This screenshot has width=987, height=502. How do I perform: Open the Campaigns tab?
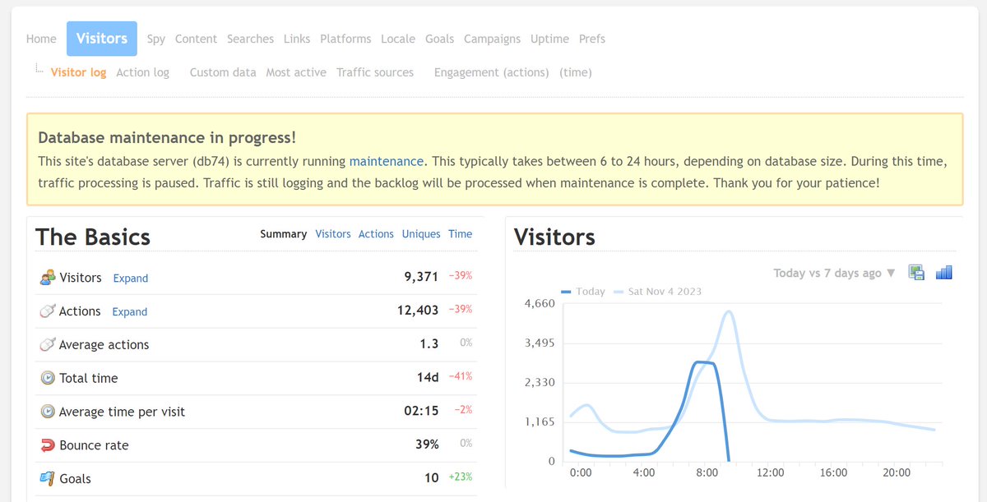coord(492,39)
